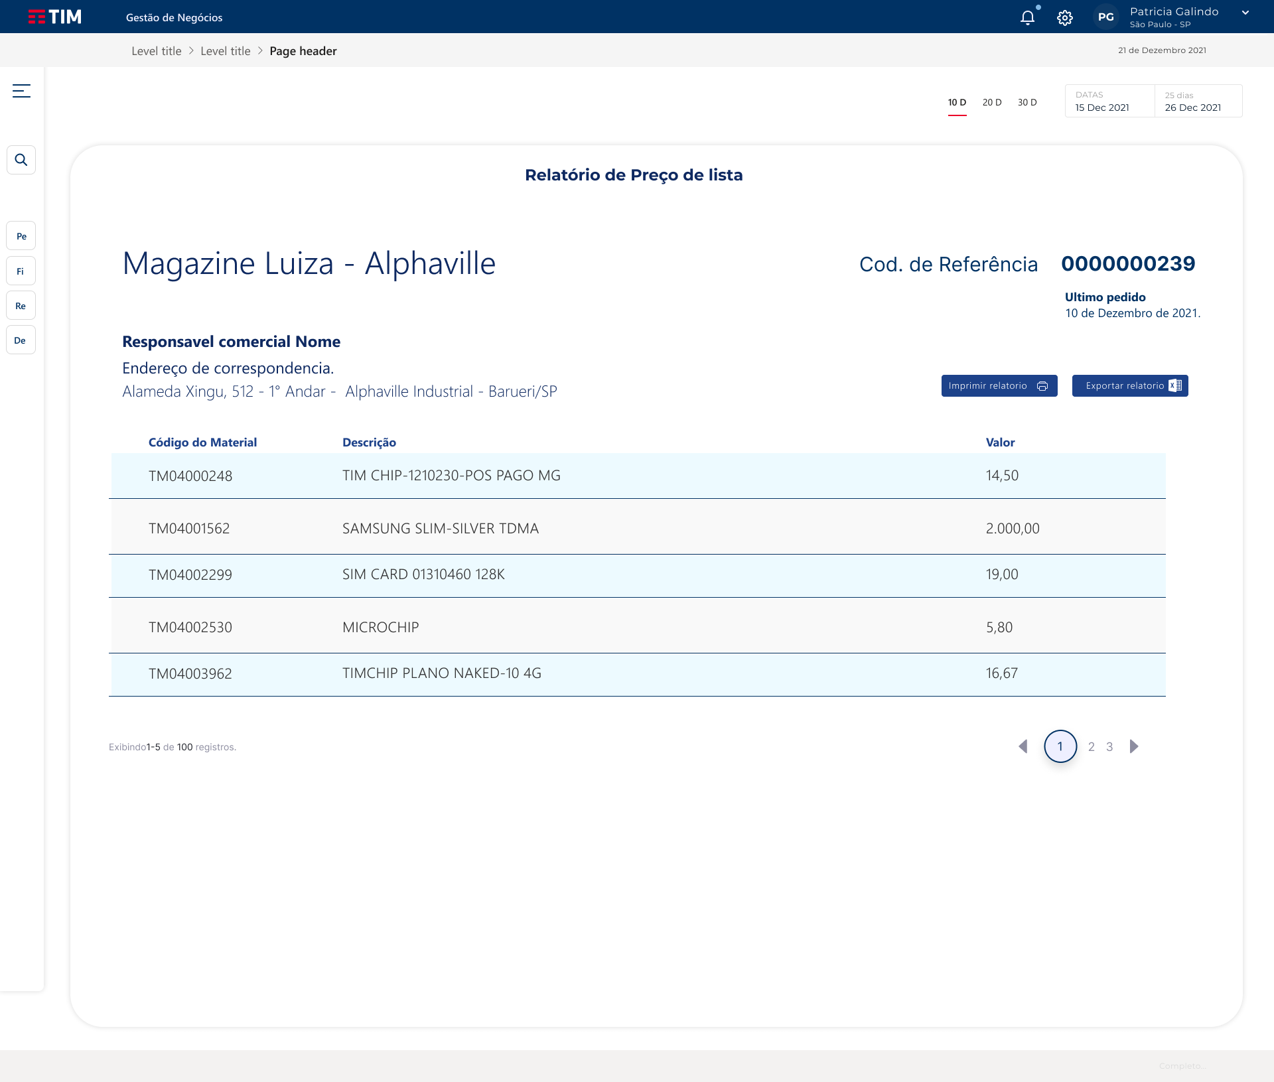
Task: Select the 10 D period tab
Action: [957, 103]
